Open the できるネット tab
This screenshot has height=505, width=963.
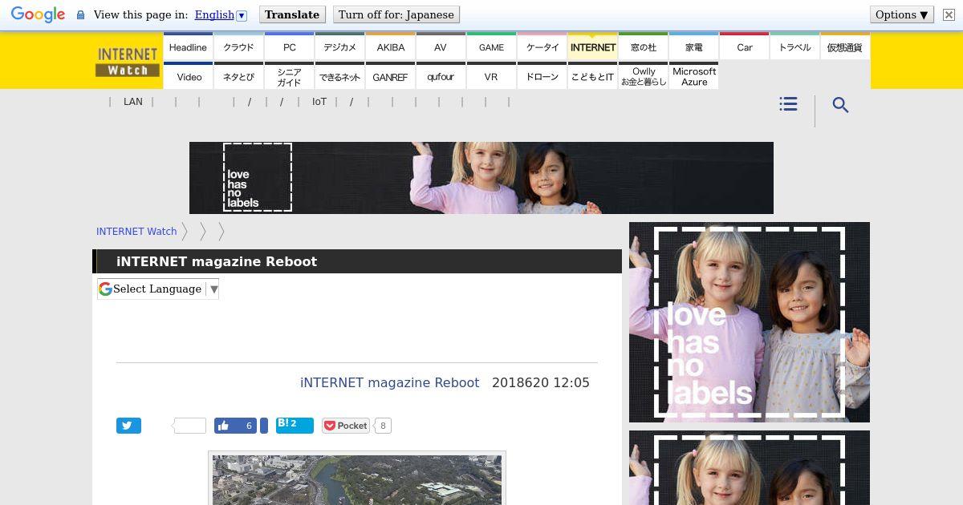point(339,76)
